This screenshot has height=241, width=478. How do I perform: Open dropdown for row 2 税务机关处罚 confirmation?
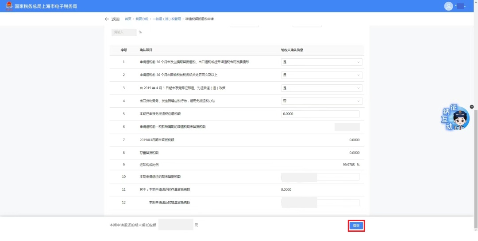click(x=321, y=75)
